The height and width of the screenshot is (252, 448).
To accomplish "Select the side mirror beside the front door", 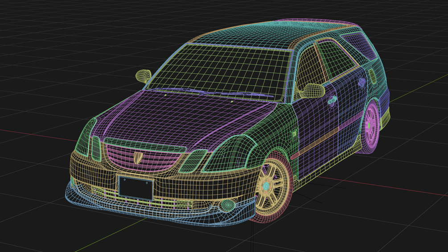I will (x=312, y=91).
